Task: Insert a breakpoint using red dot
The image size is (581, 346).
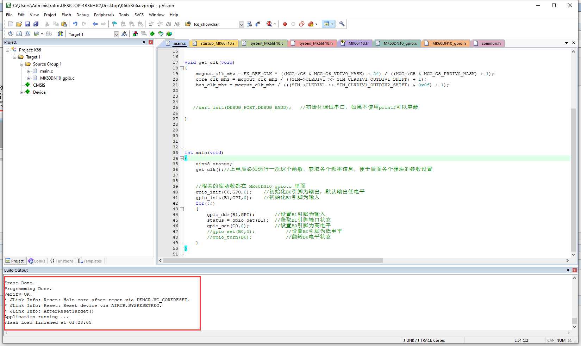Action: pos(285,24)
